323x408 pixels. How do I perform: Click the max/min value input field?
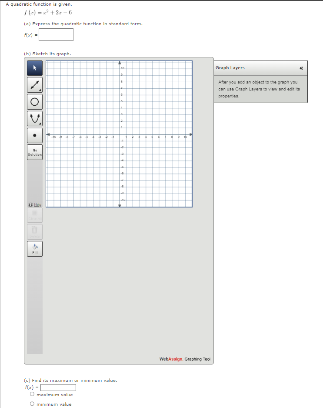[x=58, y=388]
